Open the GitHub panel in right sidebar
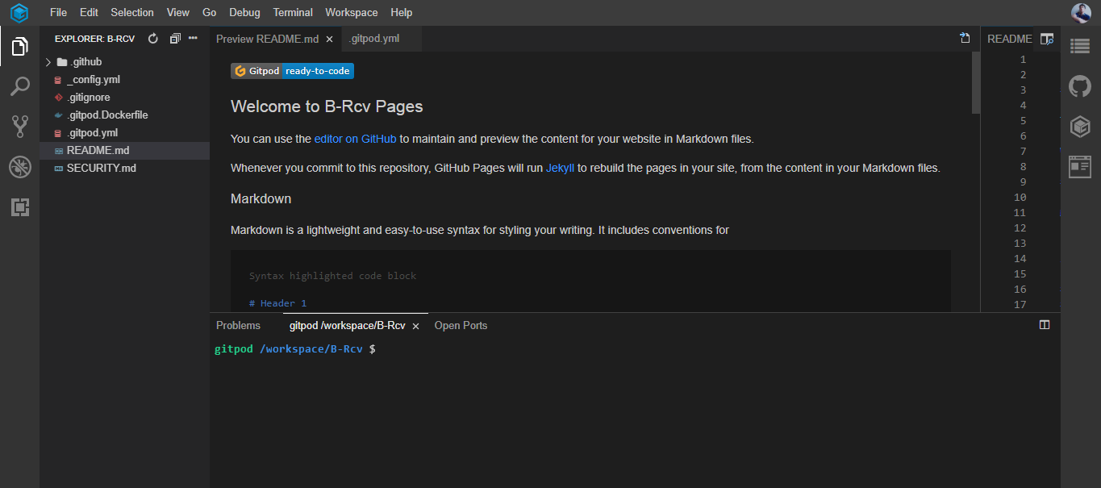The width and height of the screenshot is (1101, 488). [1080, 86]
